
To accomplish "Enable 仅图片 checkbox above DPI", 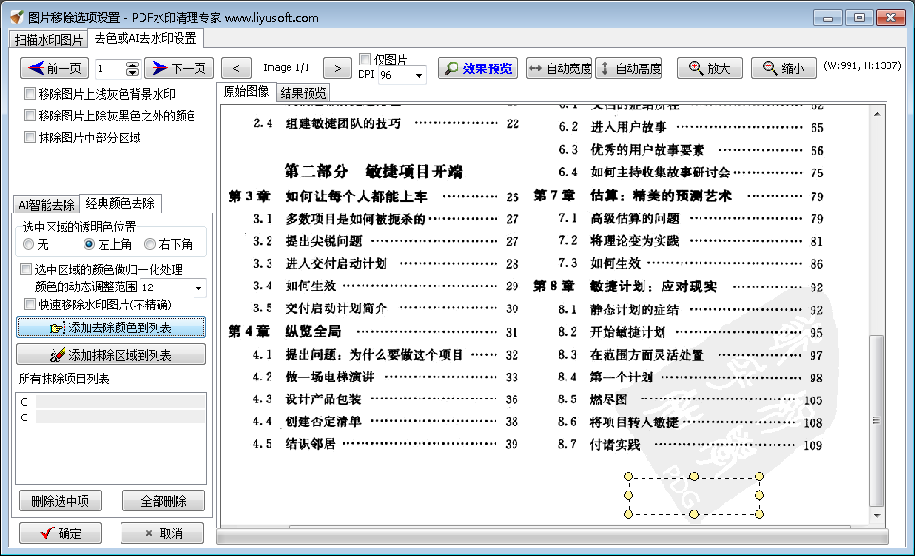I will (x=364, y=59).
